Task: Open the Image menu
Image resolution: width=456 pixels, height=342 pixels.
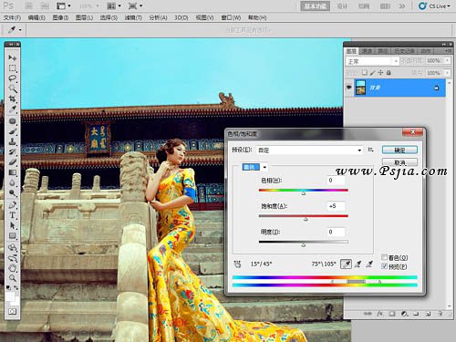Action: click(x=60, y=17)
